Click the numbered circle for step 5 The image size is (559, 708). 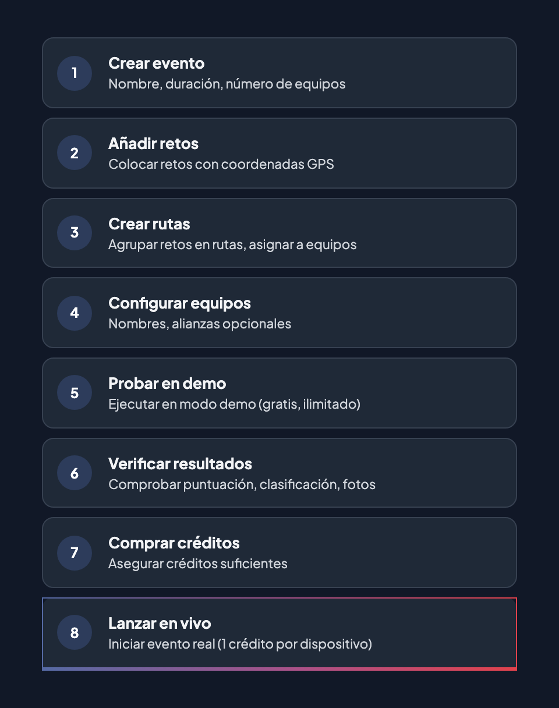tap(74, 393)
